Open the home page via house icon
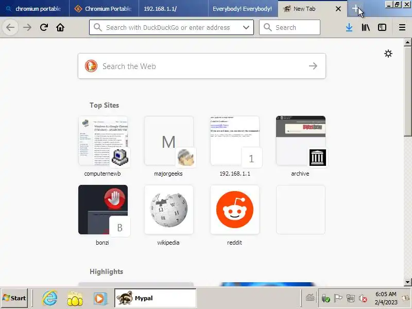 [x=60, y=27]
